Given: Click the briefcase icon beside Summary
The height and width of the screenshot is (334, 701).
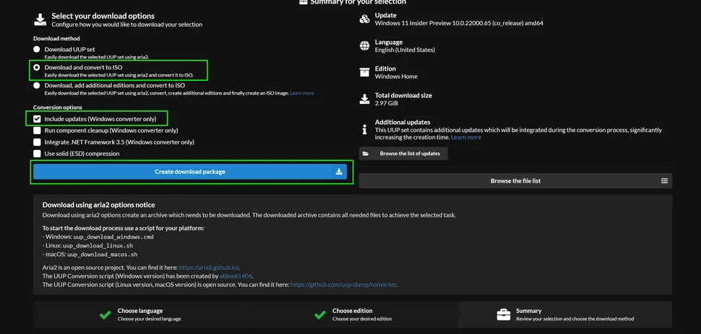Looking at the screenshot, I should (503, 315).
